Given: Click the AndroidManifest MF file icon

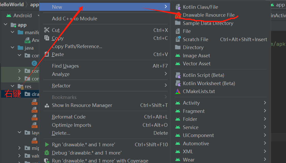Looking at the screenshot, I should click(27, 40).
